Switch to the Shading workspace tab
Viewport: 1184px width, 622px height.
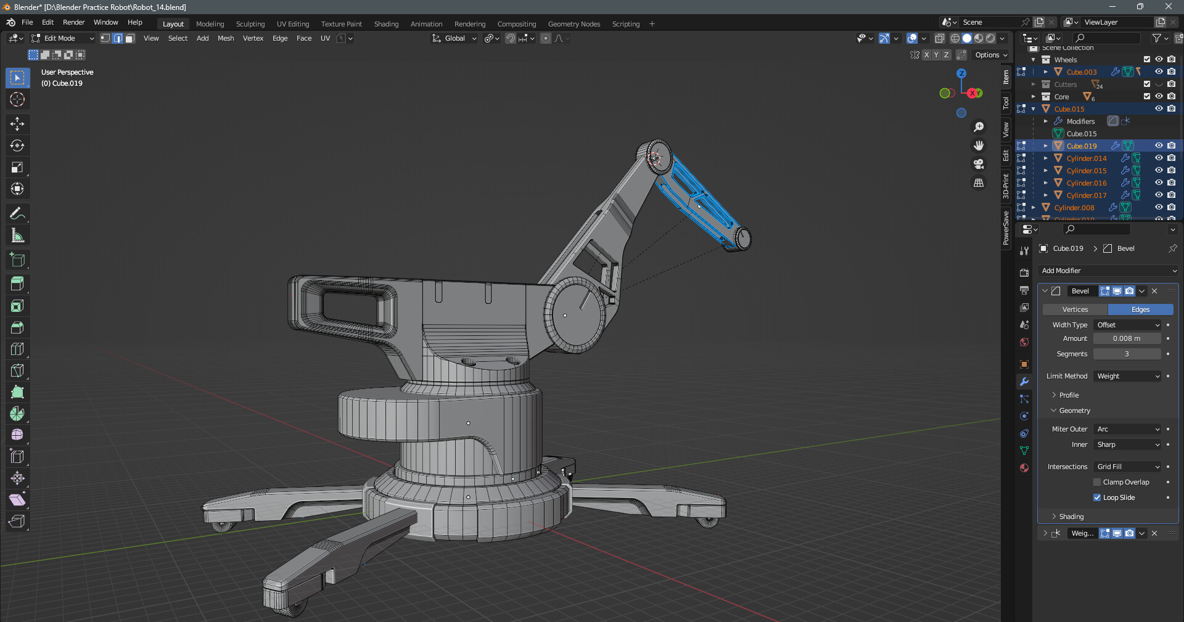tap(386, 23)
